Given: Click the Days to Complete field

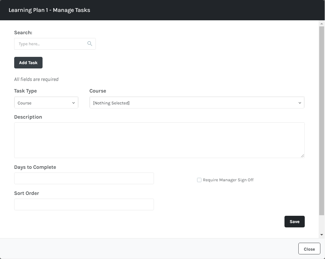Looking at the screenshot, I should click(84, 178).
